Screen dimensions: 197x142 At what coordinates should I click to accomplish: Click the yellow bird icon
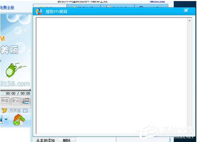4,111
